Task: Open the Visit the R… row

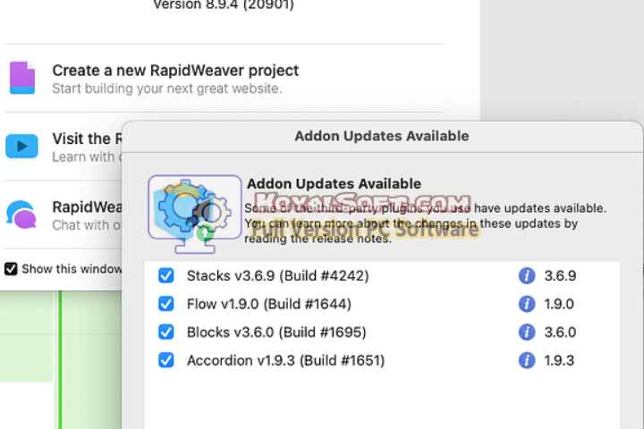Action: (x=64, y=147)
